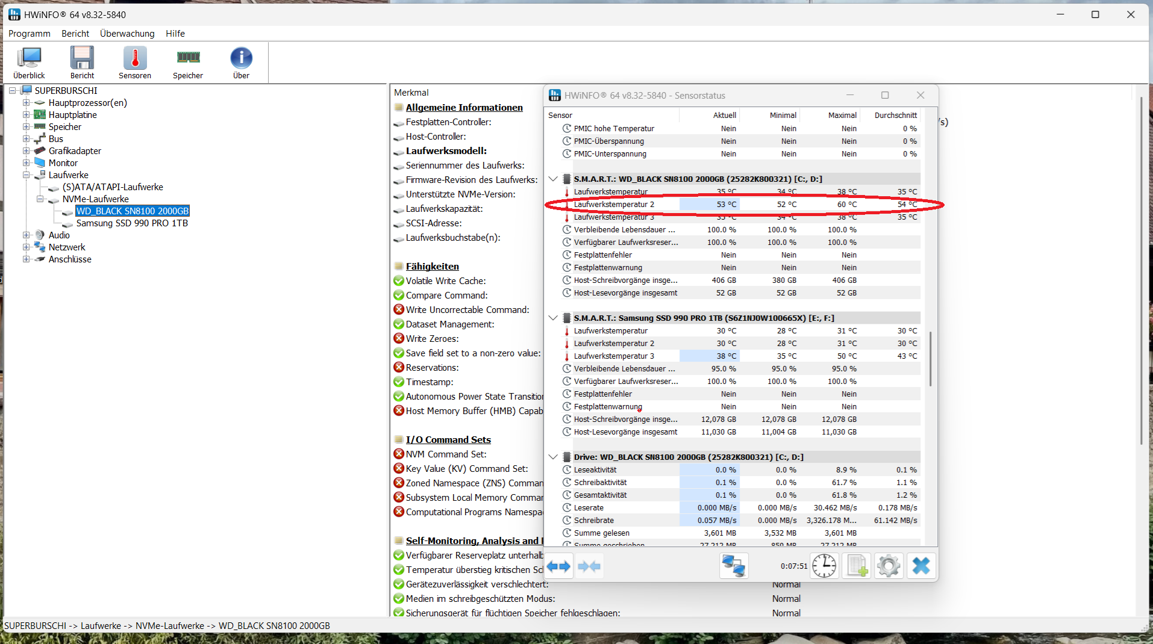This screenshot has height=644, width=1153.
Task: Open the Über info icon
Action: pyautogui.click(x=241, y=63)
